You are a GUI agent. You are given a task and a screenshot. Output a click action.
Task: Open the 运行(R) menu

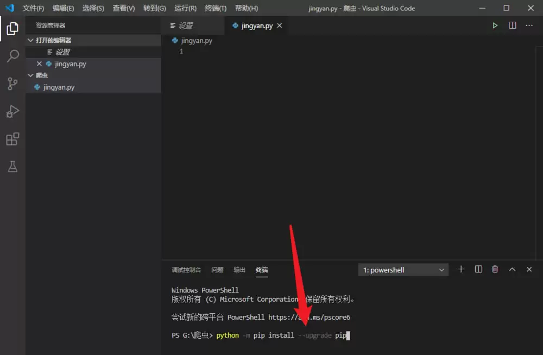coord(185,8)
